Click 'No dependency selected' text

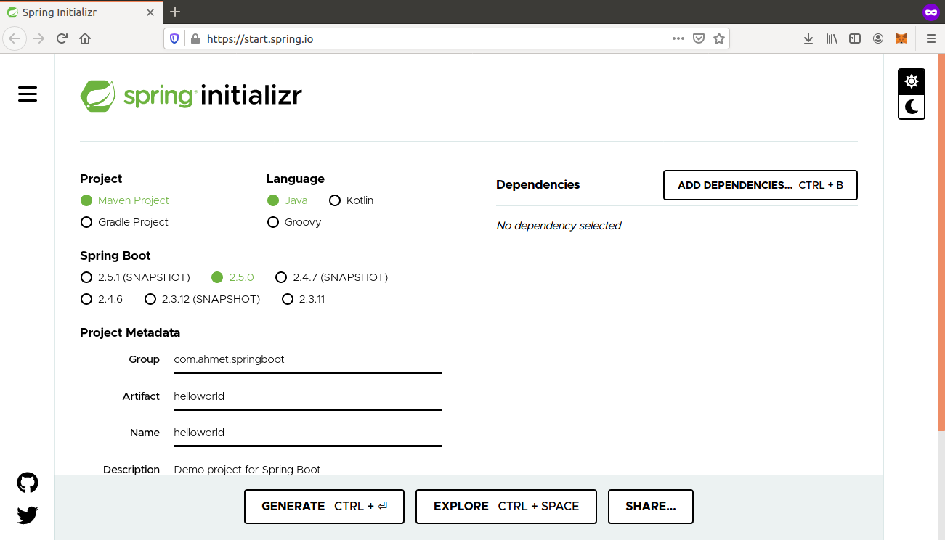pyautogui.click(x=559, y=226)
